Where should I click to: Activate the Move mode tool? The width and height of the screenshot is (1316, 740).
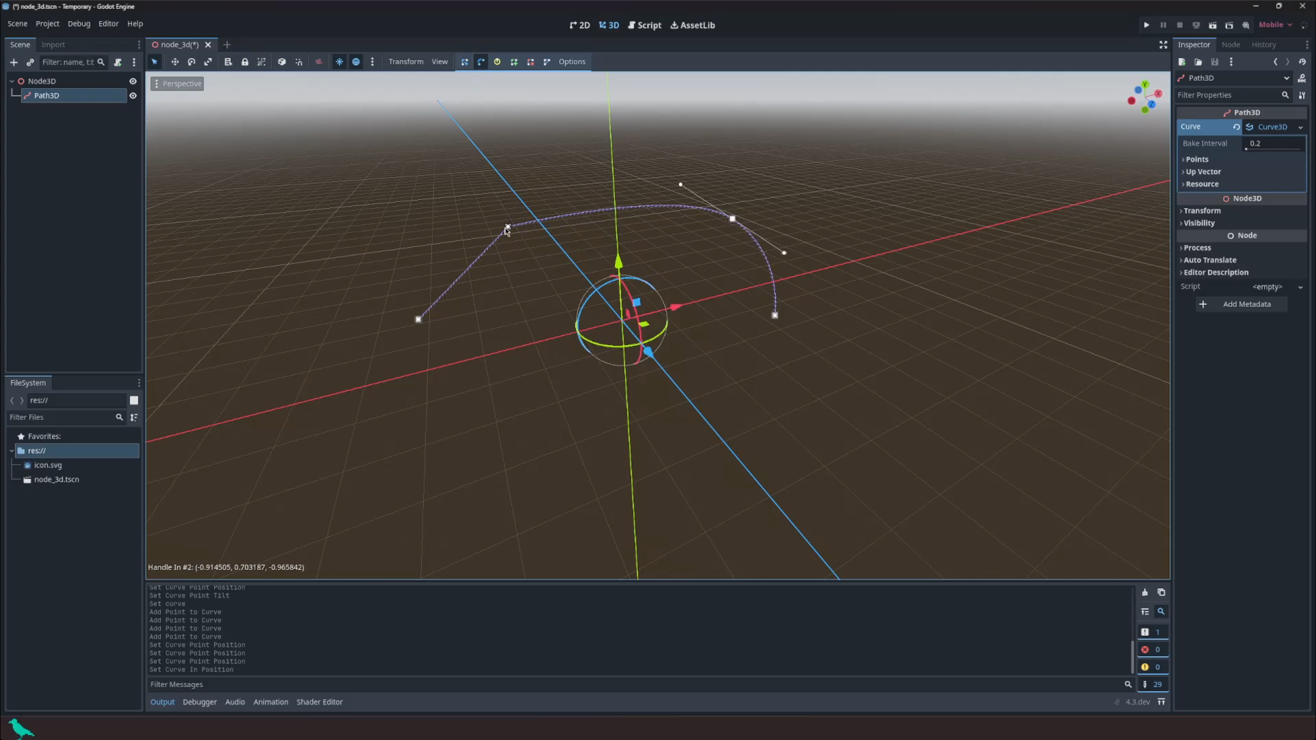click(175, 62)
